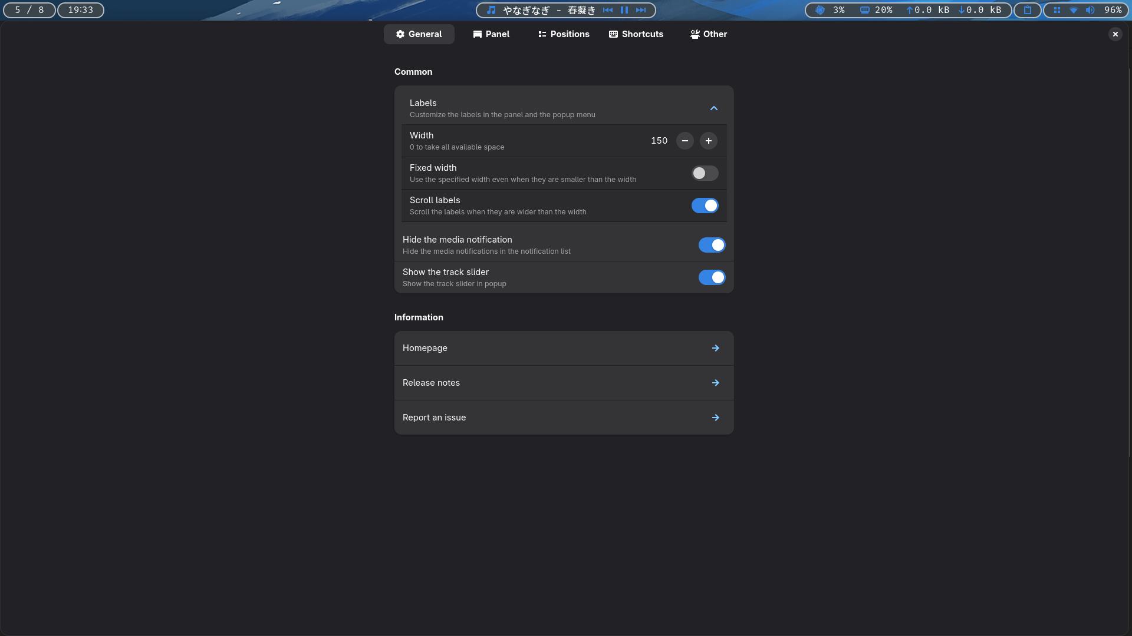Click the Wi-Fi icon in system tray

[x=1074, y=10]
